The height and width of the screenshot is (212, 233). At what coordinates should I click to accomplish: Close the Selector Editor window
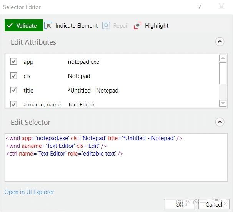coord(221,7)
